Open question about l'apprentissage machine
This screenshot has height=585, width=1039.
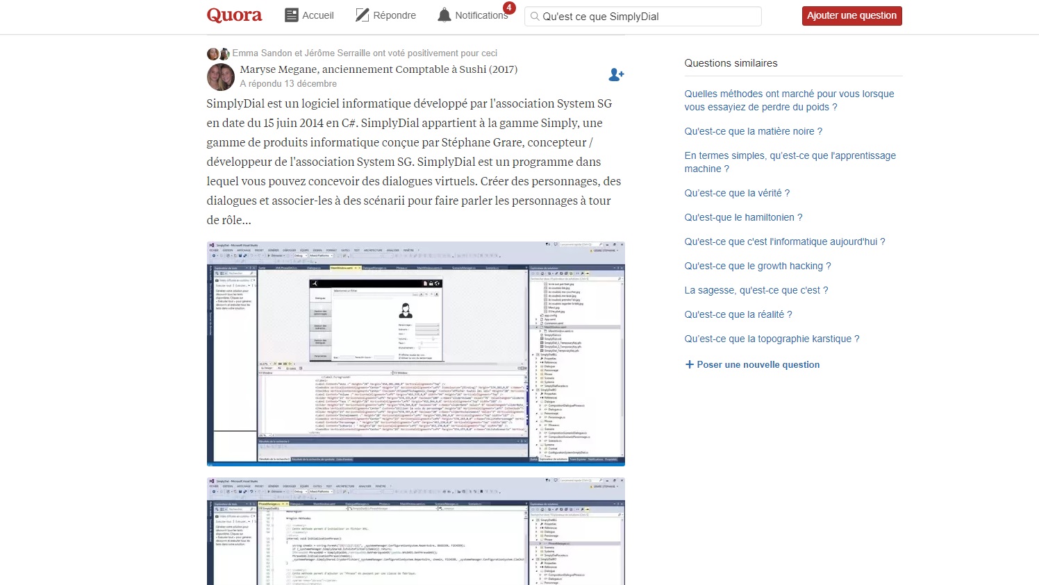coord(790,162)
